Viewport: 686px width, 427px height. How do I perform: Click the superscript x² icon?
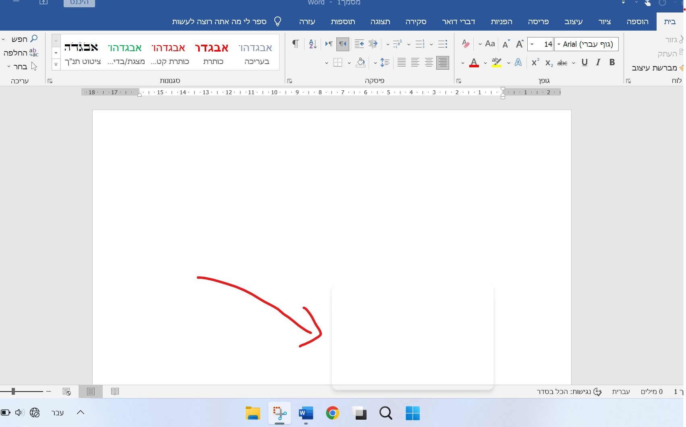[x=535, y=62]
